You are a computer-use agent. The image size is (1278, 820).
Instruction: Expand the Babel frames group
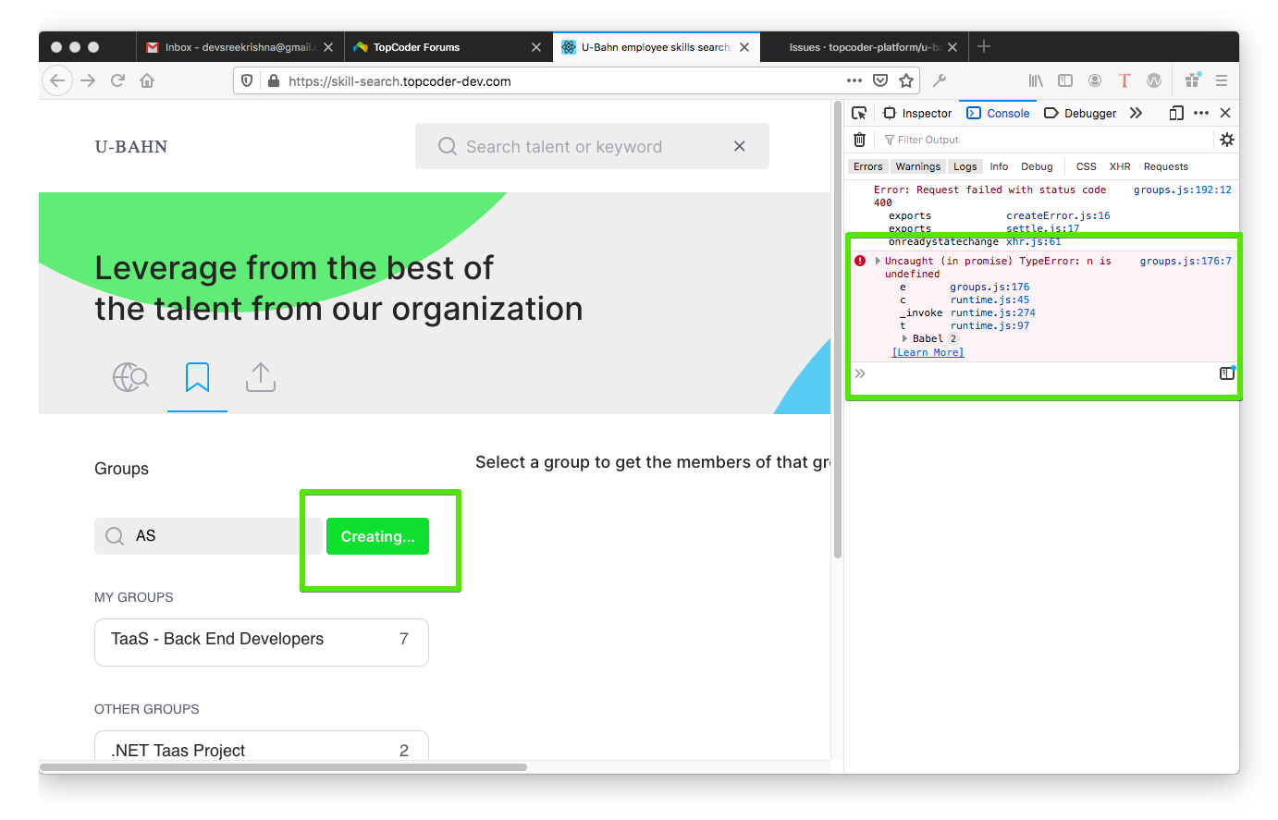[904, 338]
